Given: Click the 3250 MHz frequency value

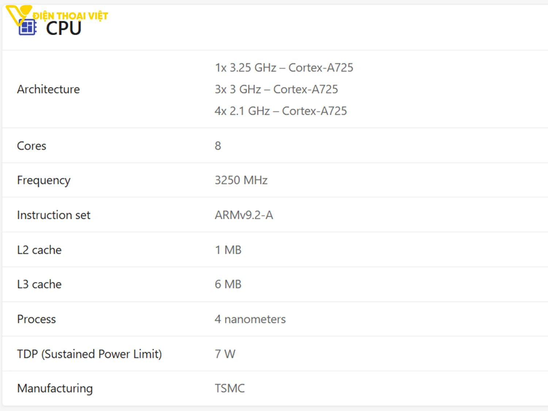Looking at the screenshot, I should point(241,180).
